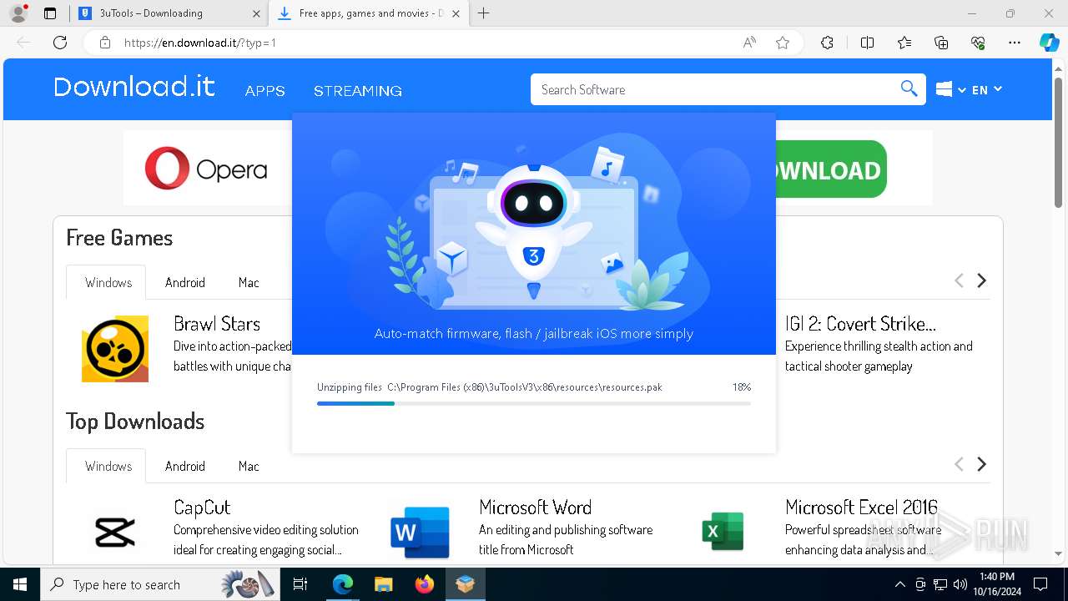Screen dimensions: 1068x601
Task: Show next Free Games carousel items
Action: 982,280
